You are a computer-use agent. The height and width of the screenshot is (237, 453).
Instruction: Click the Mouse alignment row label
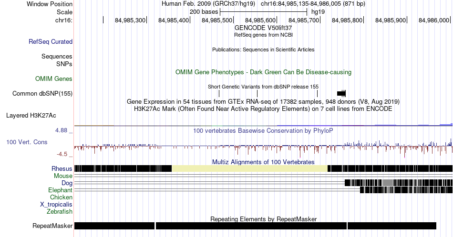[x=63, y=176]
